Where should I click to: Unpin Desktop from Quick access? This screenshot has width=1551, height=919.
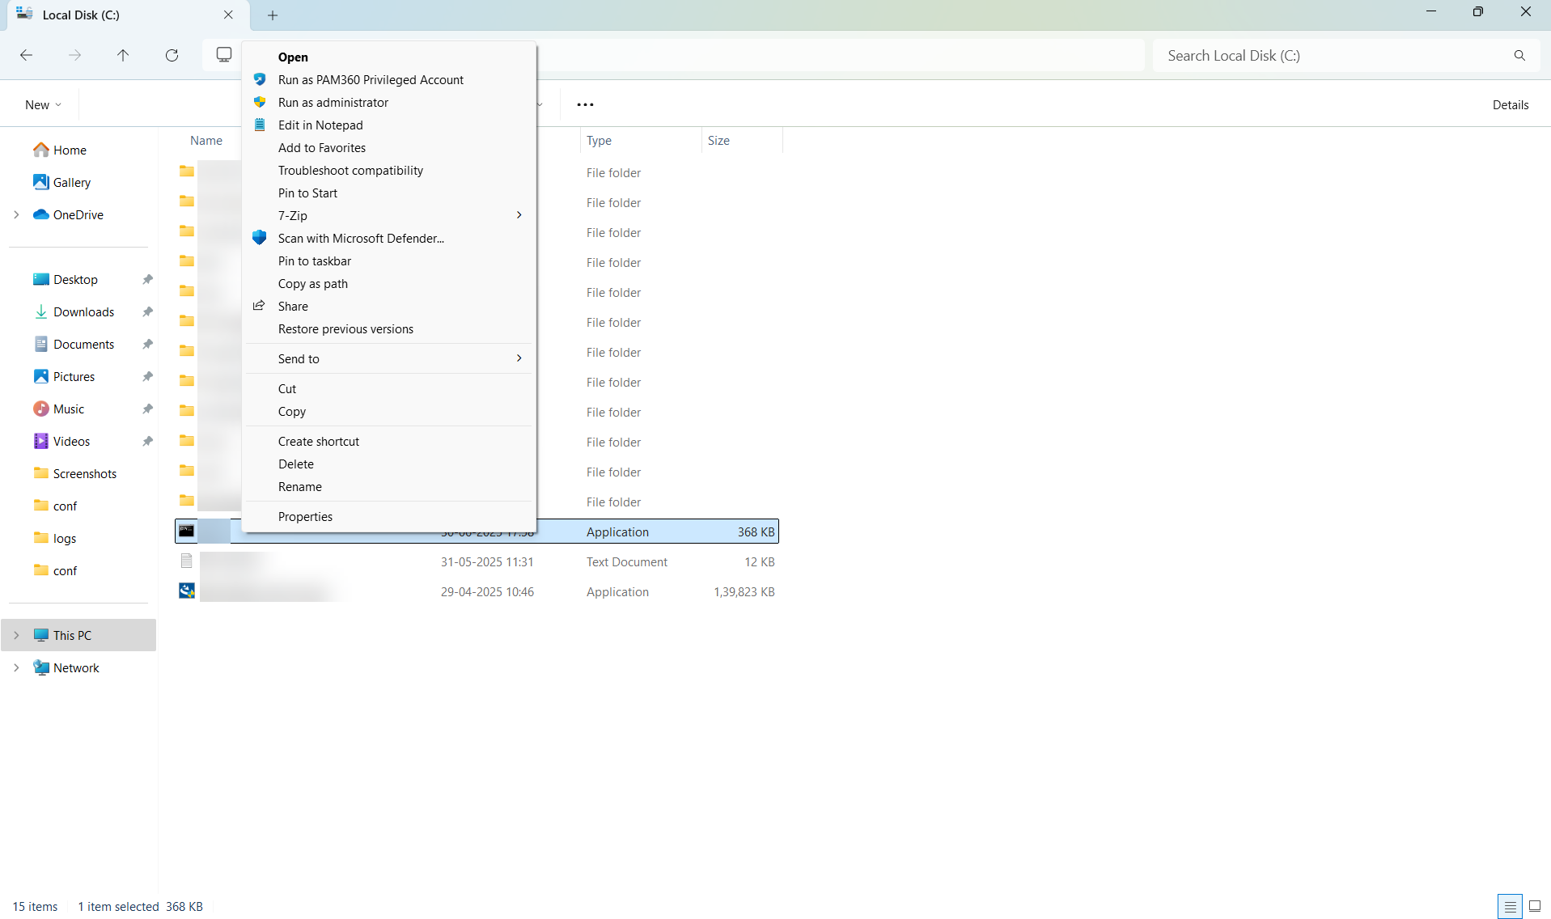click(x=147, y=280)
